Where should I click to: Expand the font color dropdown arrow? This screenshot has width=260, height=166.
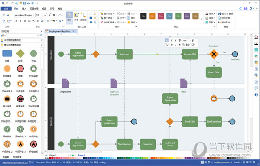point(63,21)
